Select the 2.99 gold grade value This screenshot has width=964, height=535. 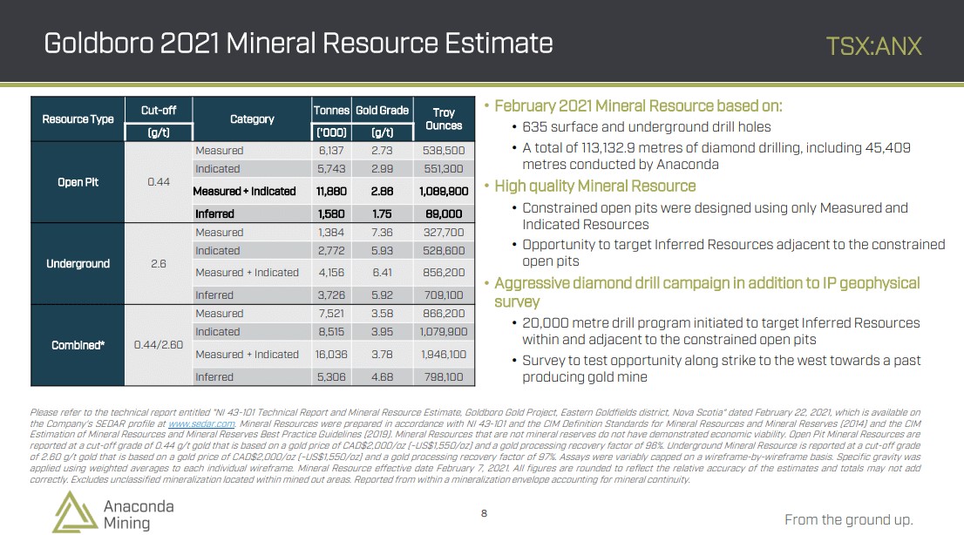(x=383, y=169)
